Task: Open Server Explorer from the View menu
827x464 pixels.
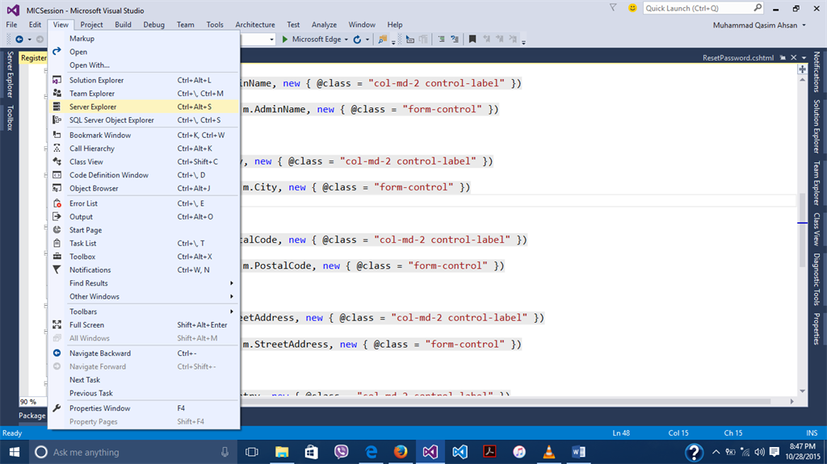Action: coord(93,107)
